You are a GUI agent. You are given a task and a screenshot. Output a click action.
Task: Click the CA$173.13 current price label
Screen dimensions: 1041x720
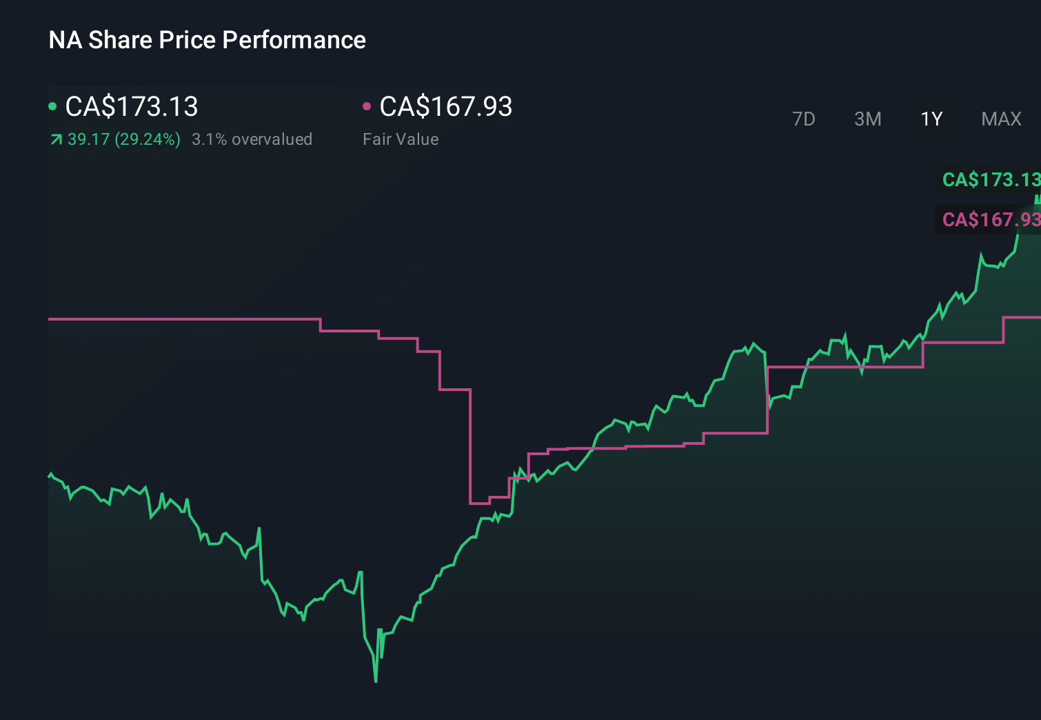[131, 107]
